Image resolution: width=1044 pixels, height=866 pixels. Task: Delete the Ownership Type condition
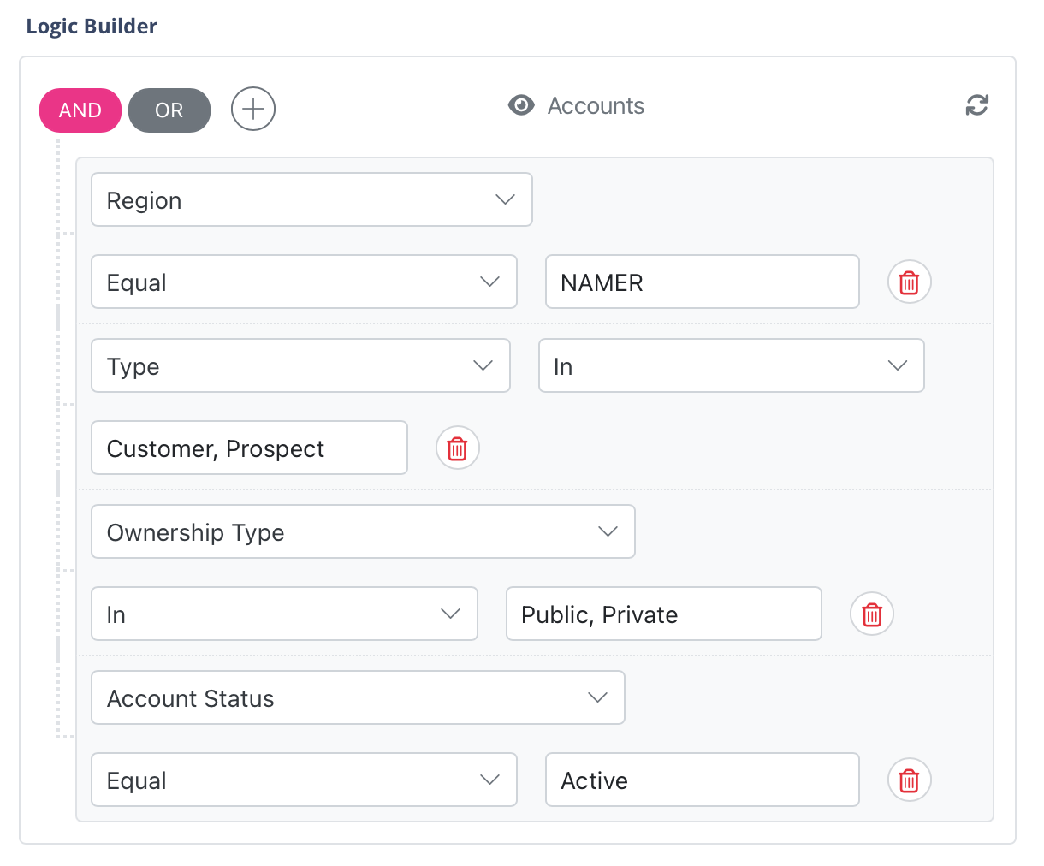pos(871,614)
